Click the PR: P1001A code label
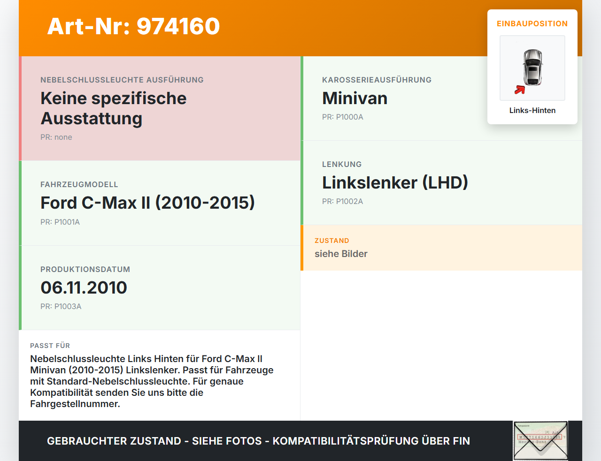Viewport: 601px width, 461px height. (60, 222)
